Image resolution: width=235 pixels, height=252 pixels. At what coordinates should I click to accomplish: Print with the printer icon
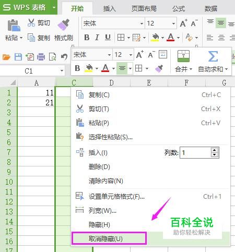[41, 57]
